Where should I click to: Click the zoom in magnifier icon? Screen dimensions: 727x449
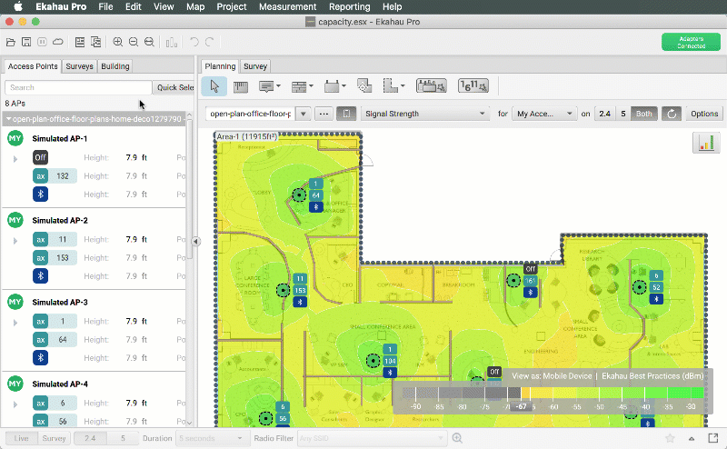click(x=118, y=42)
